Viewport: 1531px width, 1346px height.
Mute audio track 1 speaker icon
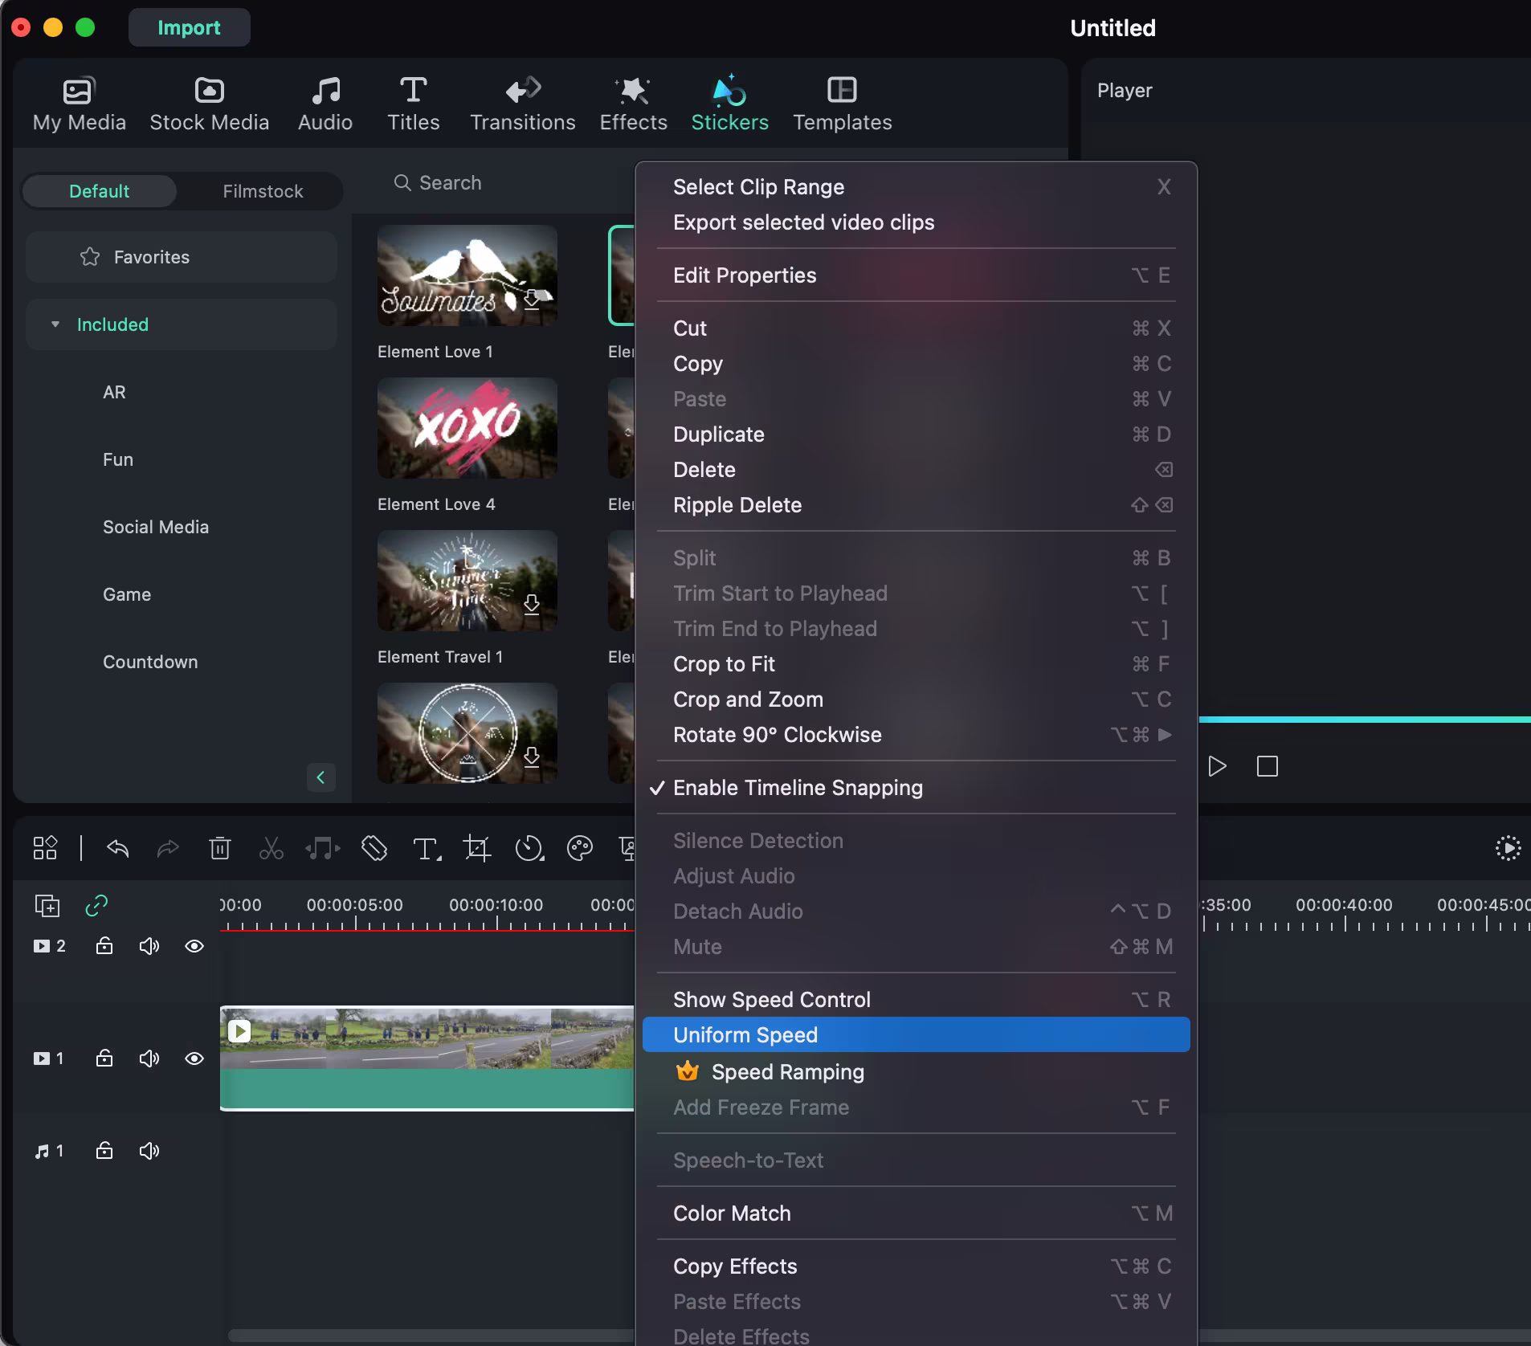click(149, 1151)
